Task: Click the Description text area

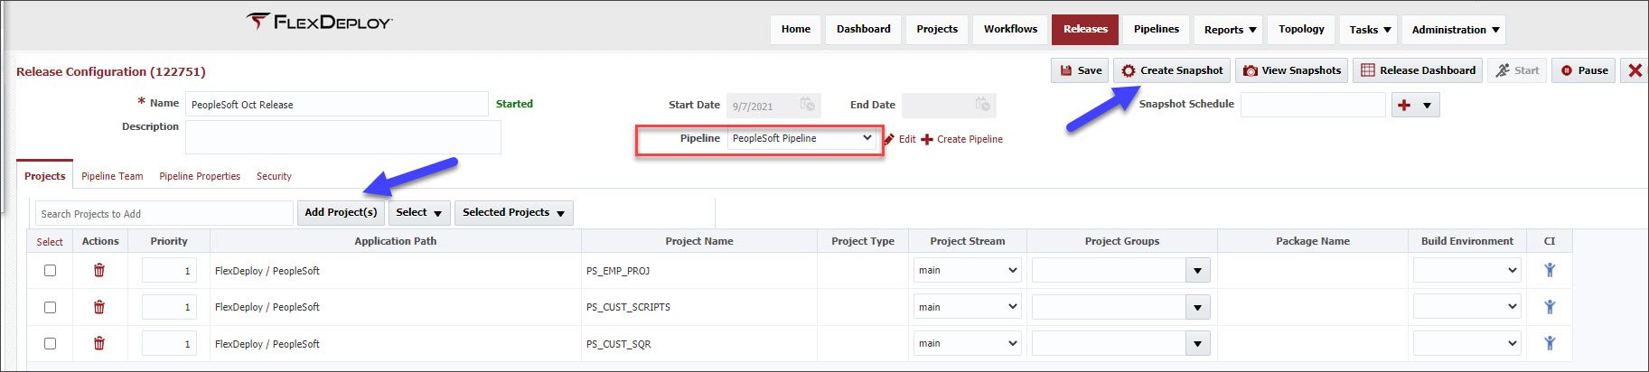Action: coord(342,136)
